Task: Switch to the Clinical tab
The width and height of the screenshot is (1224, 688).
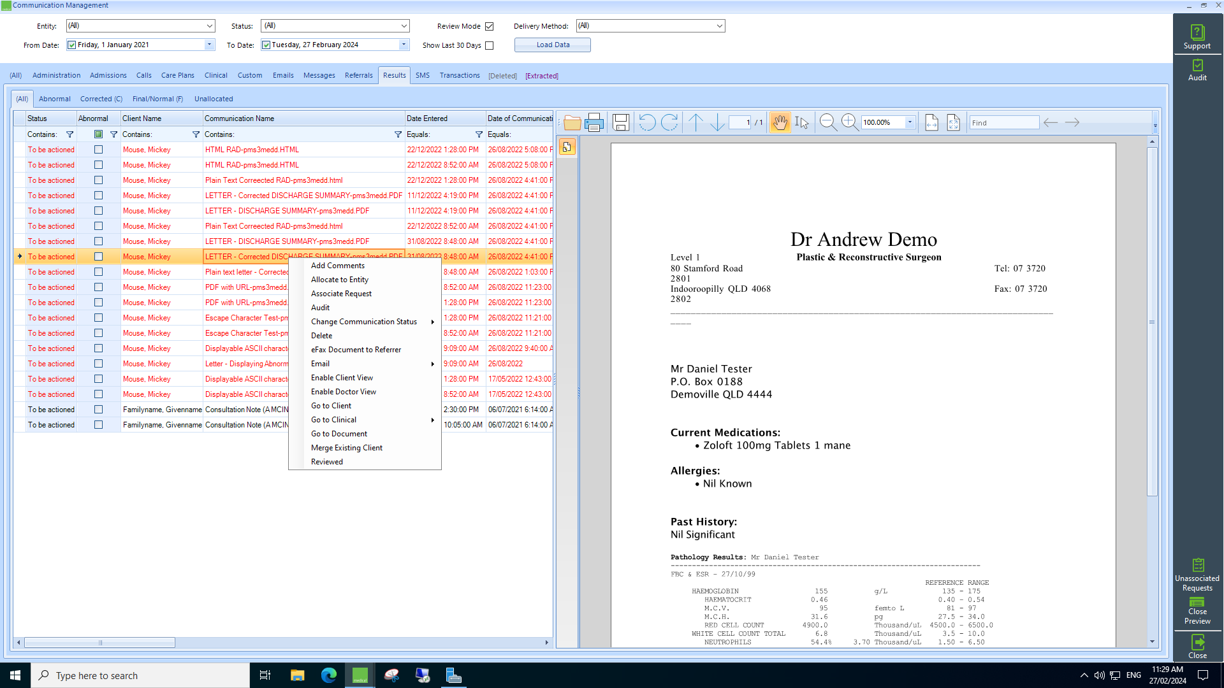Action: click(216, 75)
